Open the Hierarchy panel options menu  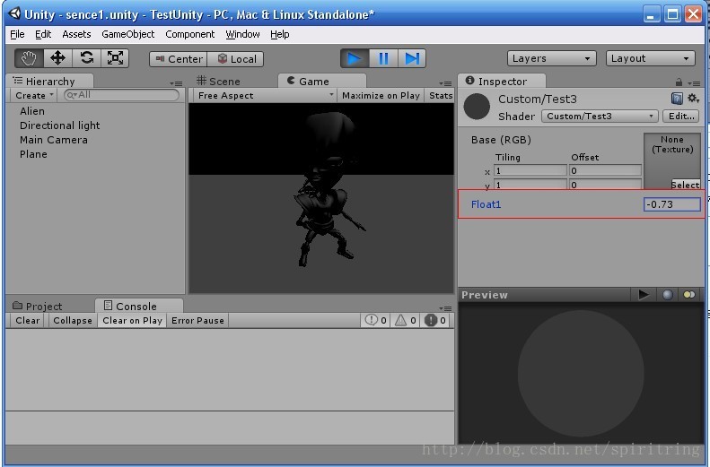[x=176, y=83]
